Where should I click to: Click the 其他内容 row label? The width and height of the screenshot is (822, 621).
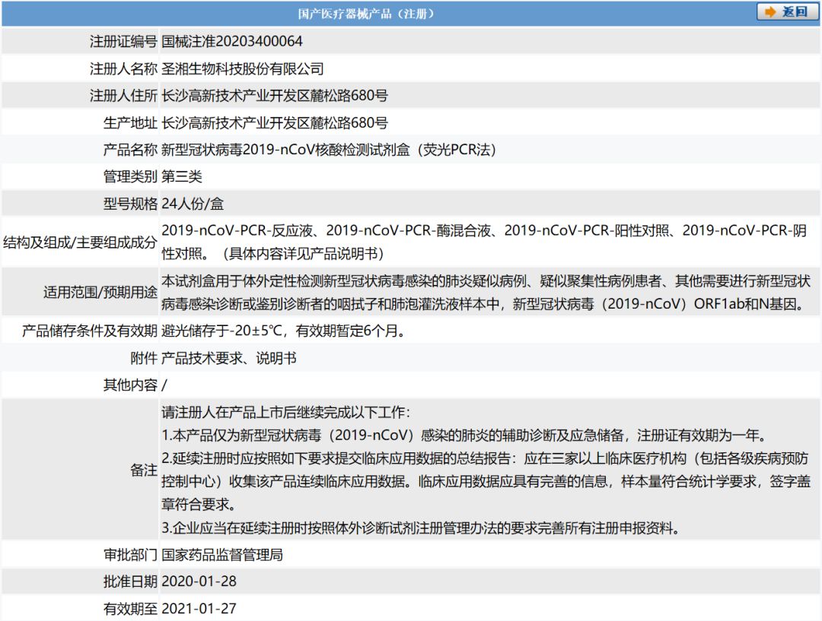point(130,385)
